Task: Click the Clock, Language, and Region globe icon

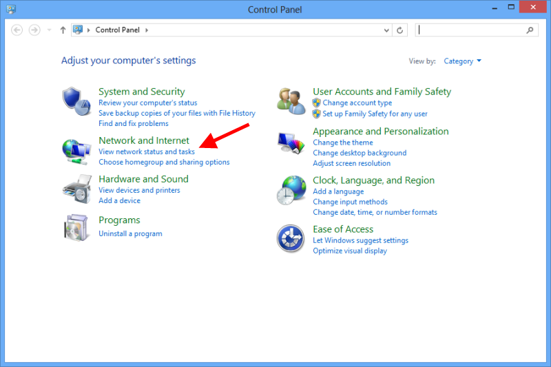Action: pyautogui.click(x=291, y=190)
